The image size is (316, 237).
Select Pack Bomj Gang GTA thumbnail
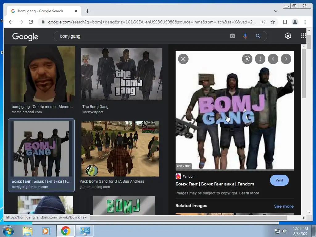(120, 149)
